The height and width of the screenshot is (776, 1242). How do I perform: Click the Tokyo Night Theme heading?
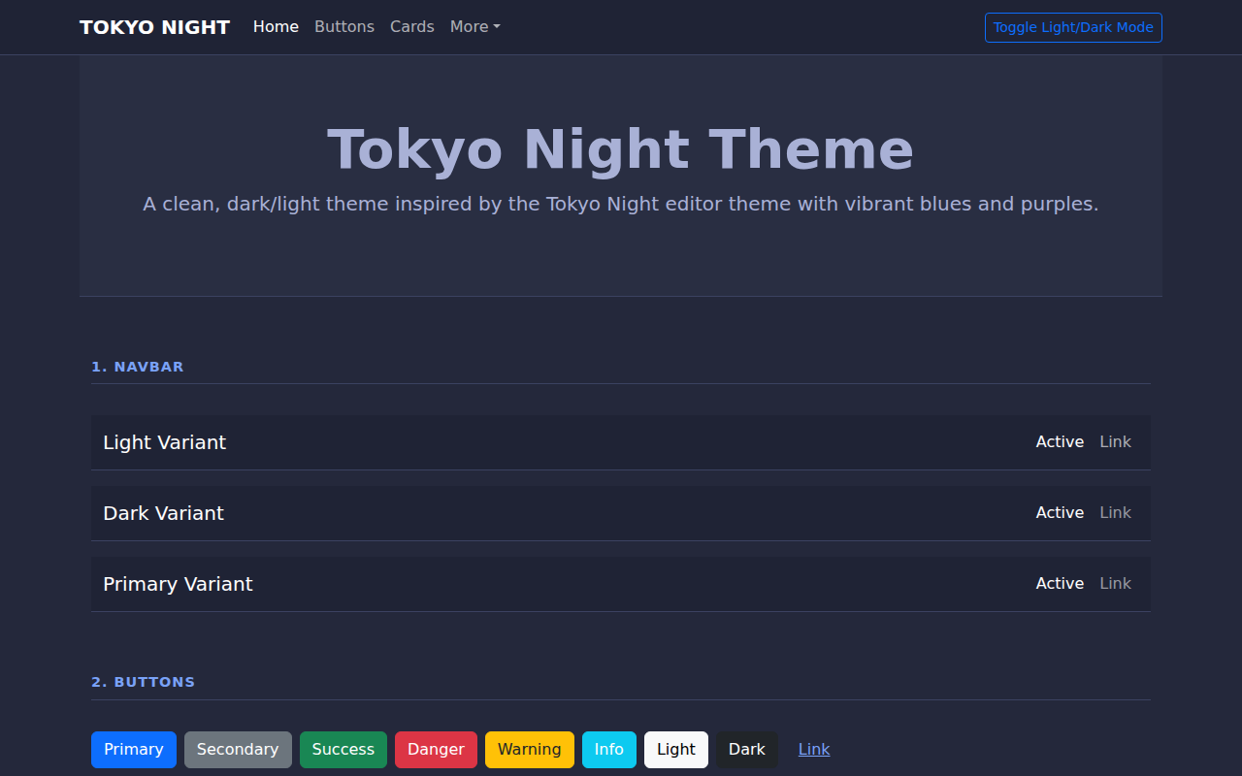[x=621, y=150]
